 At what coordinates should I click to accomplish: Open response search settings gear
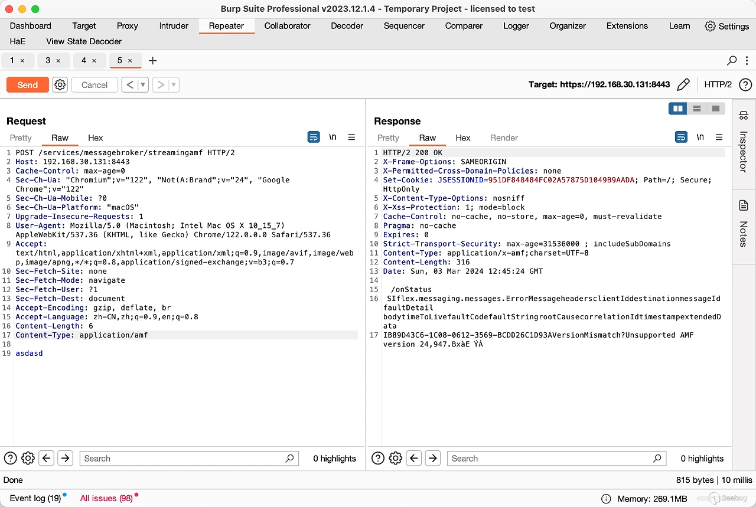(x=396, y=458)
